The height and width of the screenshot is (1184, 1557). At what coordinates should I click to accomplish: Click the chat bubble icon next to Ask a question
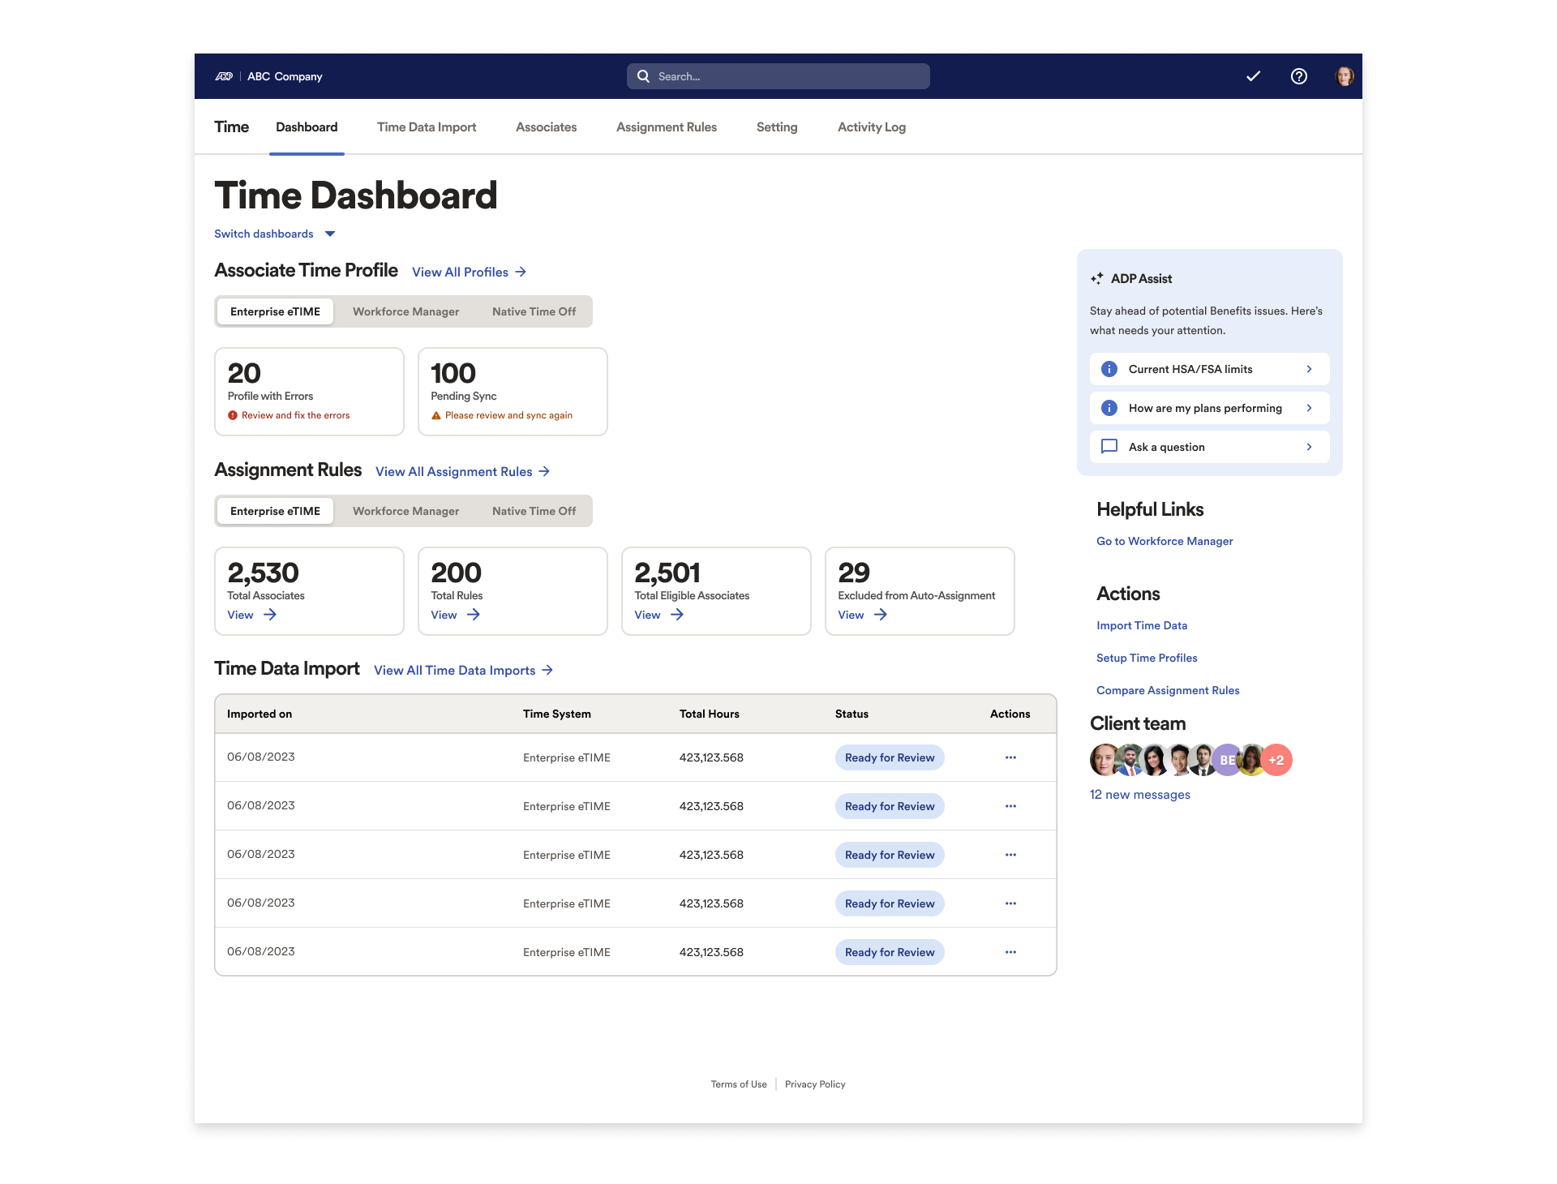tap(1109, 446)
